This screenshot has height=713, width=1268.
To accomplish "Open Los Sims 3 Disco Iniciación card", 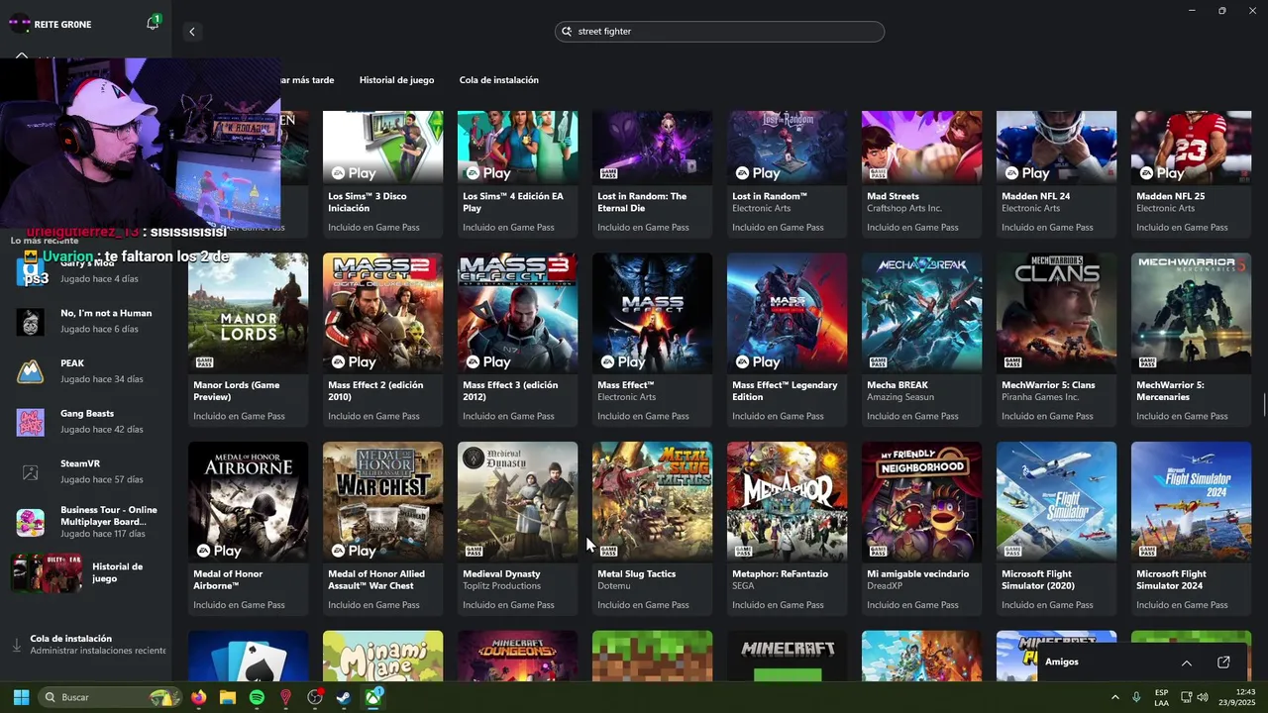I will coord(382,174).
